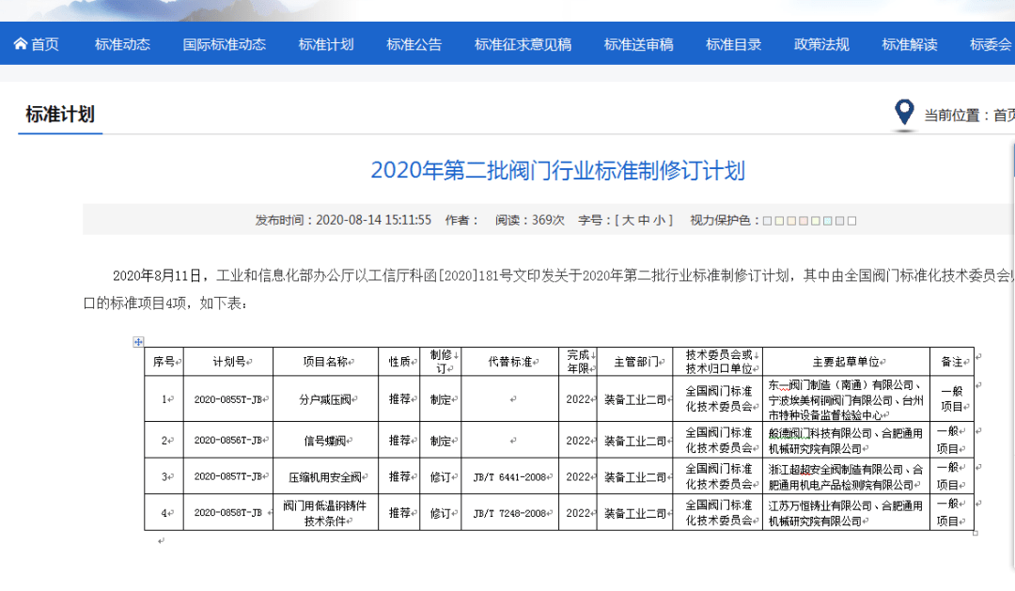Select 标准计划 in the blue navigation bar
The width and height of the screenshot is (1015, 591).
coord(326,44)
